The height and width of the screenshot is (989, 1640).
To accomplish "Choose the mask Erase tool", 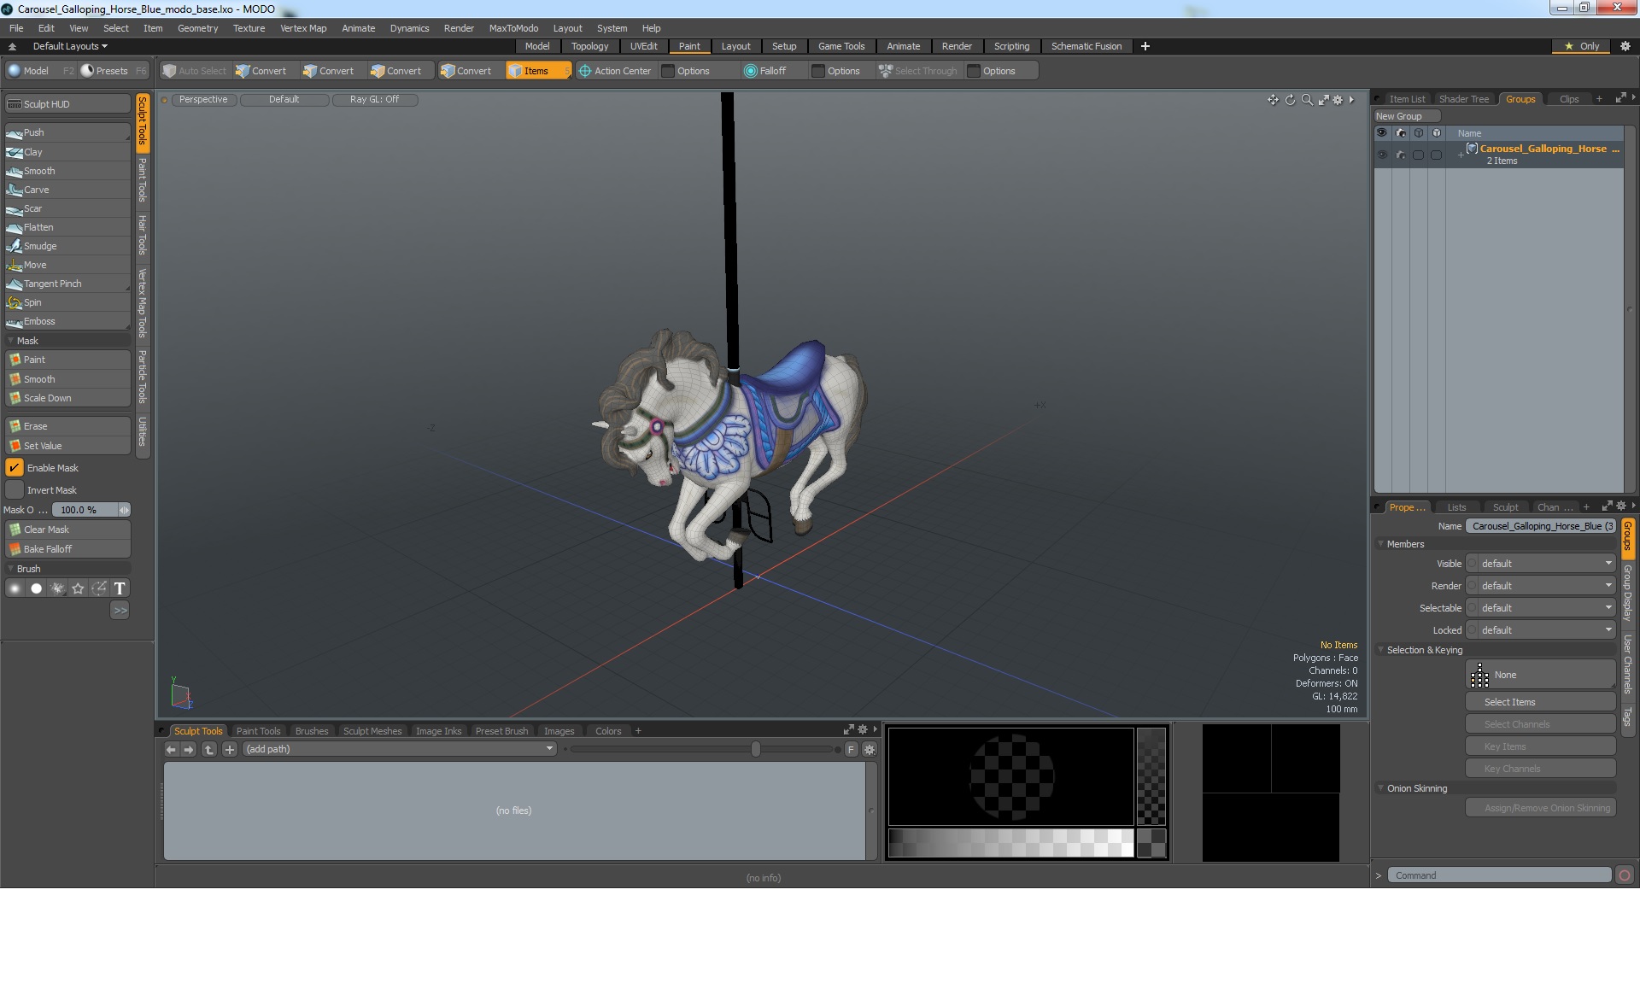I will point(67,426).
